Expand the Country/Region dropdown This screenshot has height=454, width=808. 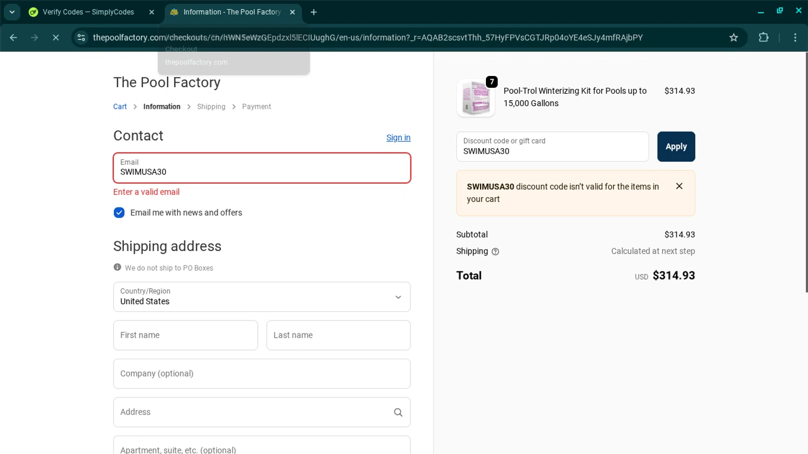click(x=262, y=297)
